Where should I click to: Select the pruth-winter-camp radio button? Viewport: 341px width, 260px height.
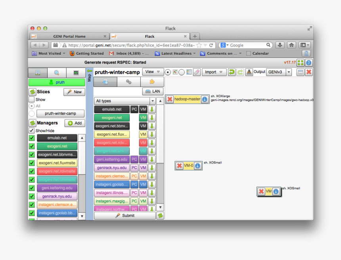(x=32, y=114)
